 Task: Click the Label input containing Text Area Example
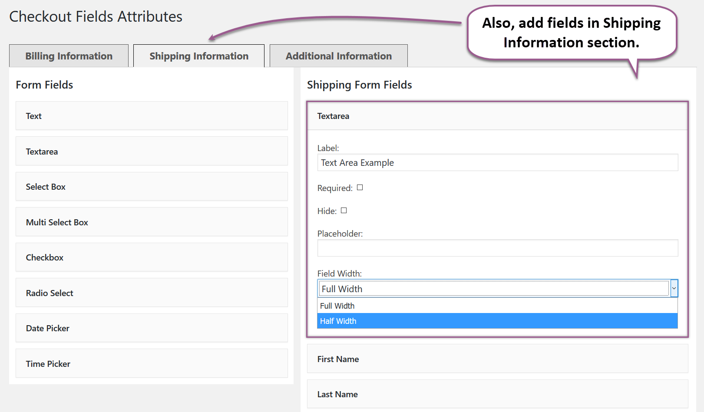click(x=497, y=162)
